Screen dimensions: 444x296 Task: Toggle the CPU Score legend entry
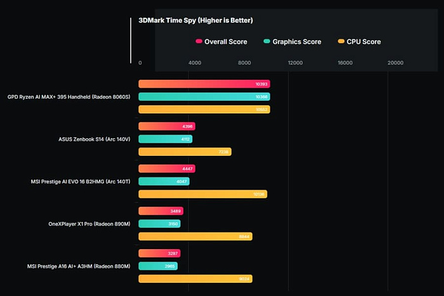tap(359, 42)
